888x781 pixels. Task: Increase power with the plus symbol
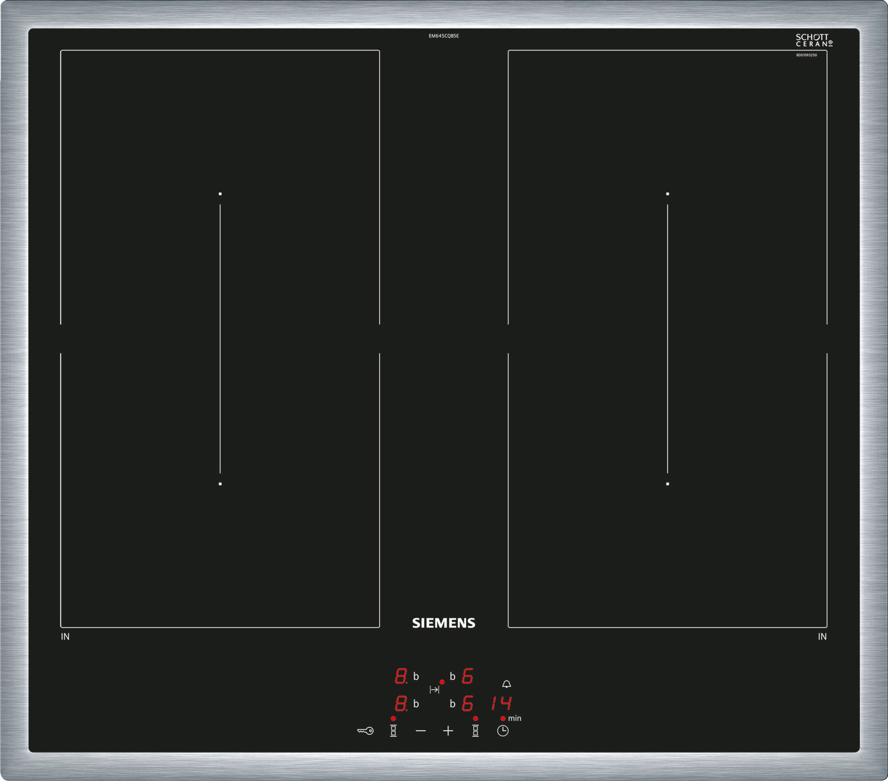[448, 730]
